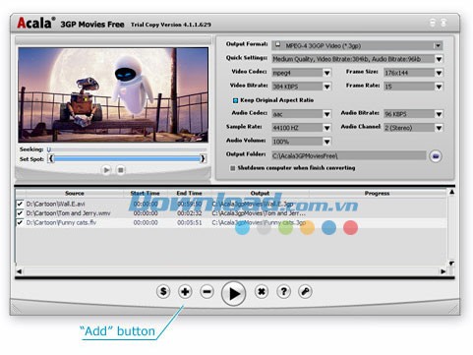This screenshot has width=473, height=355.
Task: Select the D:\Cartoon\Funny cats.flv row
Action: 231,222
